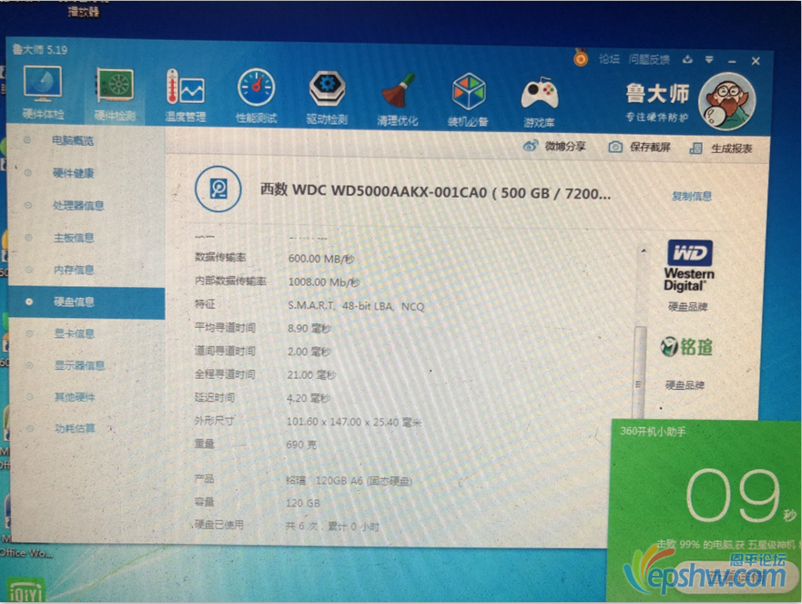Select 硬盘信息 sidebar item
Screen dimensions: 802x604
86,302
